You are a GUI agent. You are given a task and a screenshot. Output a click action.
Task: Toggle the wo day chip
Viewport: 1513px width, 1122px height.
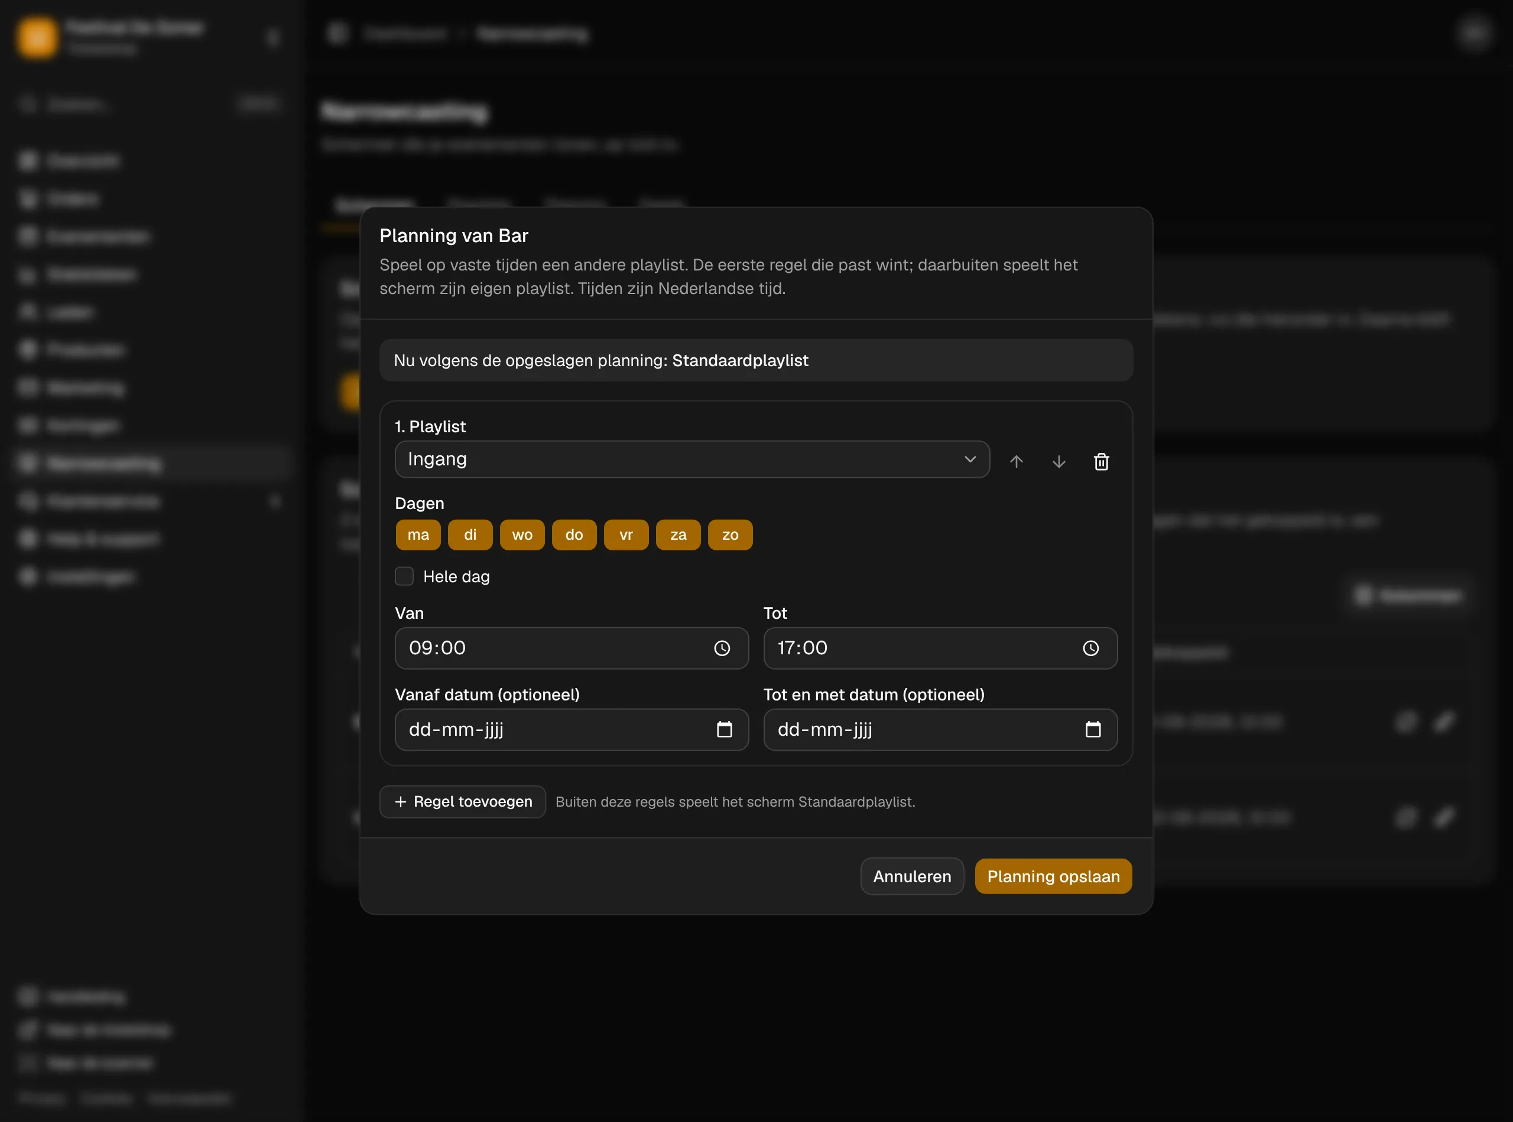522,534
